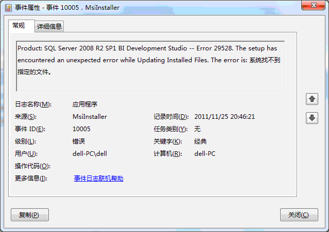329x232 pixels.
Task: Click the 任务类别(Y) label
Action: pos(171,129)
